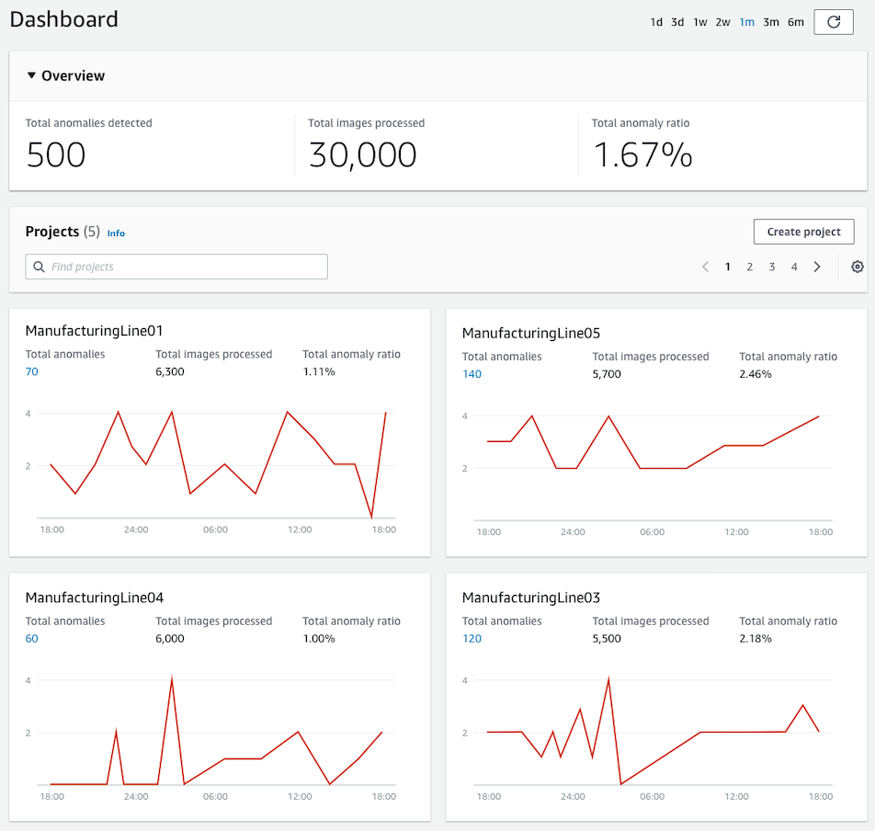The height and width of the screenshot is (831, 875).
Task: Click the 6,000 images processed value
Action: (x=170, y=639)
